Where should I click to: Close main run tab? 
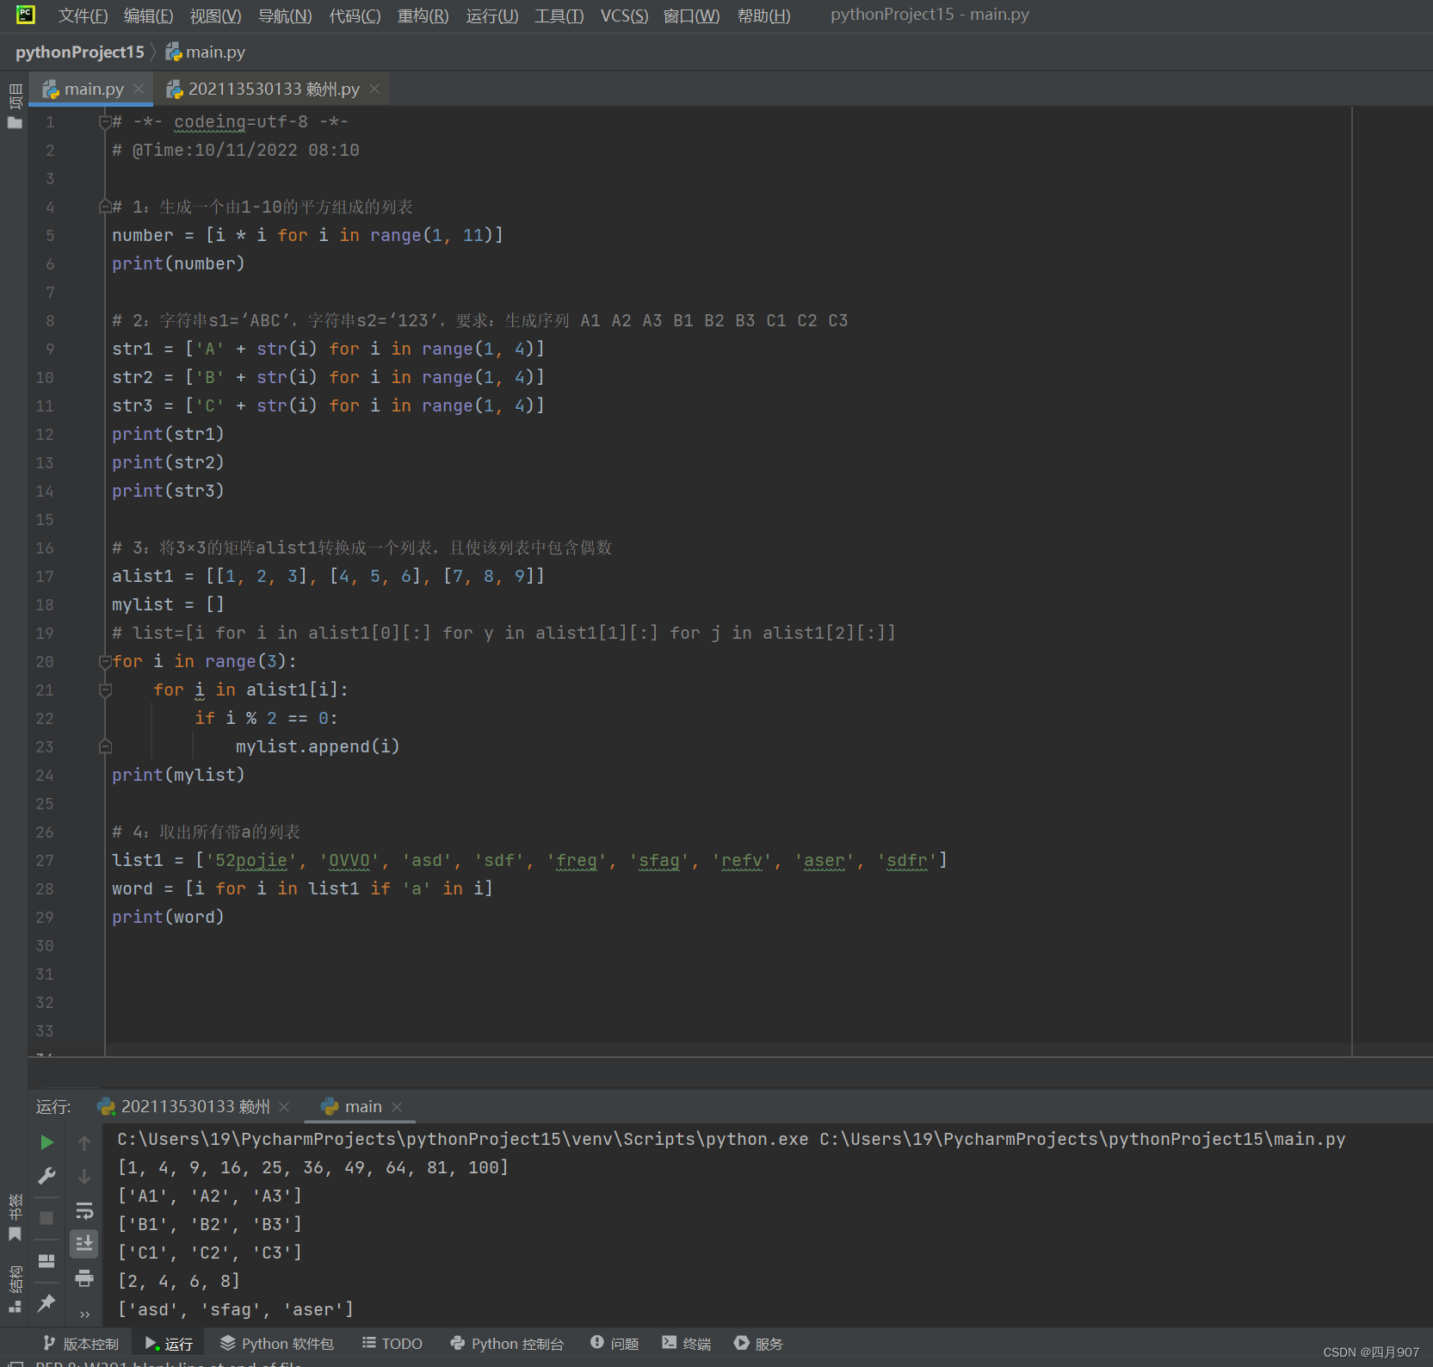(x=397, y=1107)
